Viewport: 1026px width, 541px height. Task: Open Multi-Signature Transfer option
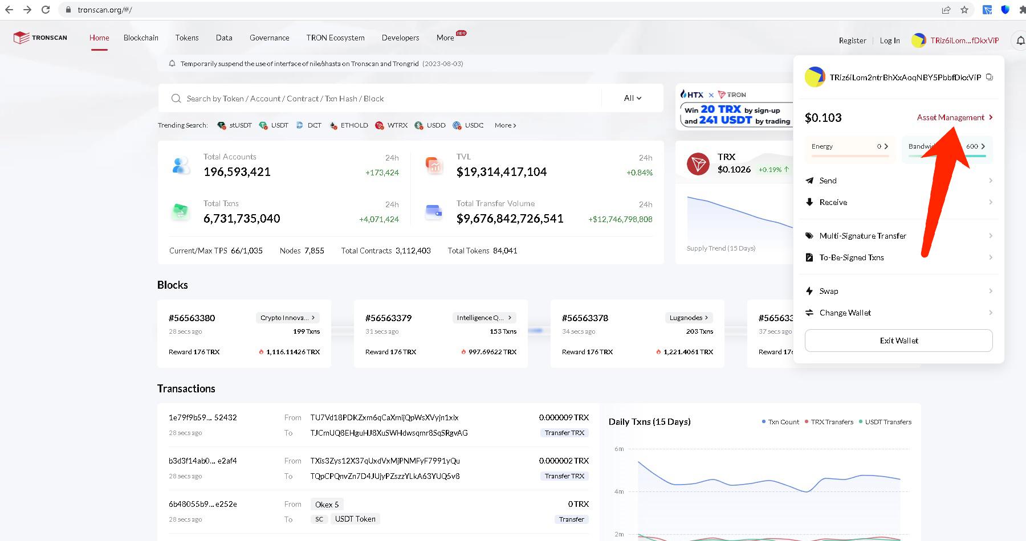click(x=899, y=236)
